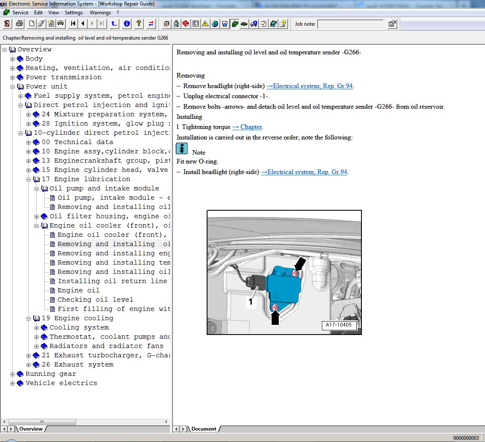The image size is (485, 442).
Task: Expand the Body tree node
Action: click(12, 59)
